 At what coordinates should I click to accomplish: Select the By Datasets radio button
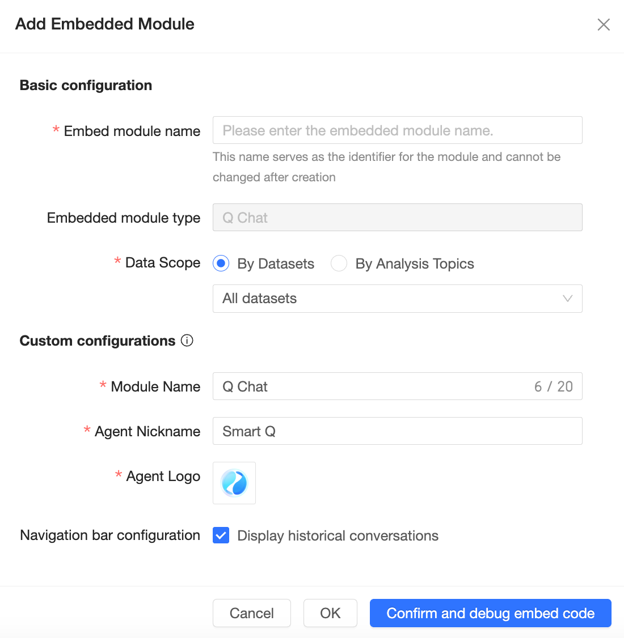[221, 263]
